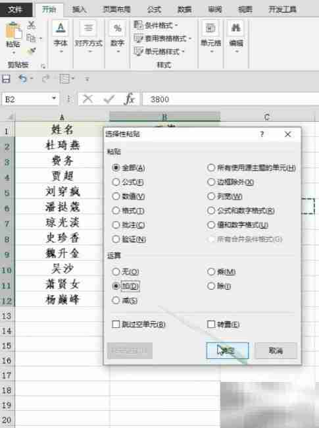This screenshot has height=428, width=319.
Task: Click the Cut scissors icon
Action: click(32, 26)
